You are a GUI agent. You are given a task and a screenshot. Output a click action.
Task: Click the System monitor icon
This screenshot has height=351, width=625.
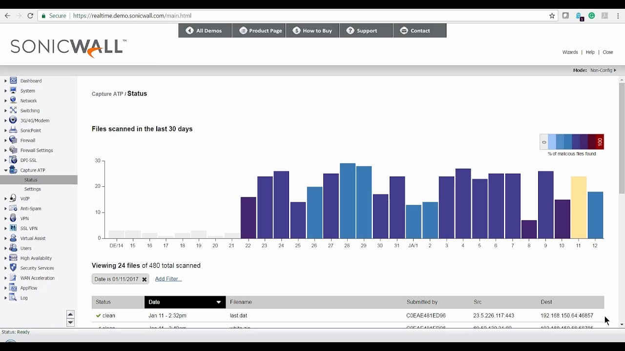[x=13, y=90]
